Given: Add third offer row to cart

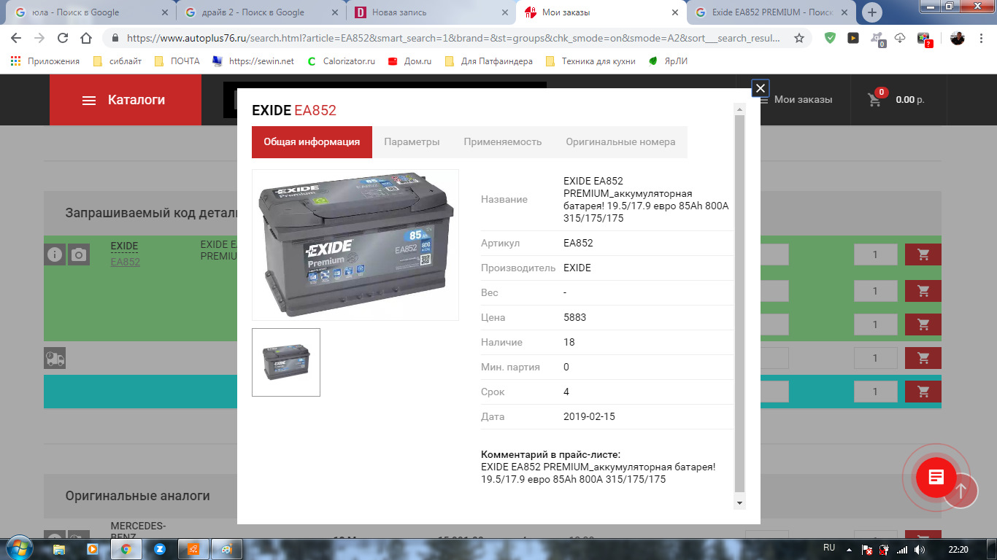Looking at the screenshot, I should (x=923, y=324).
